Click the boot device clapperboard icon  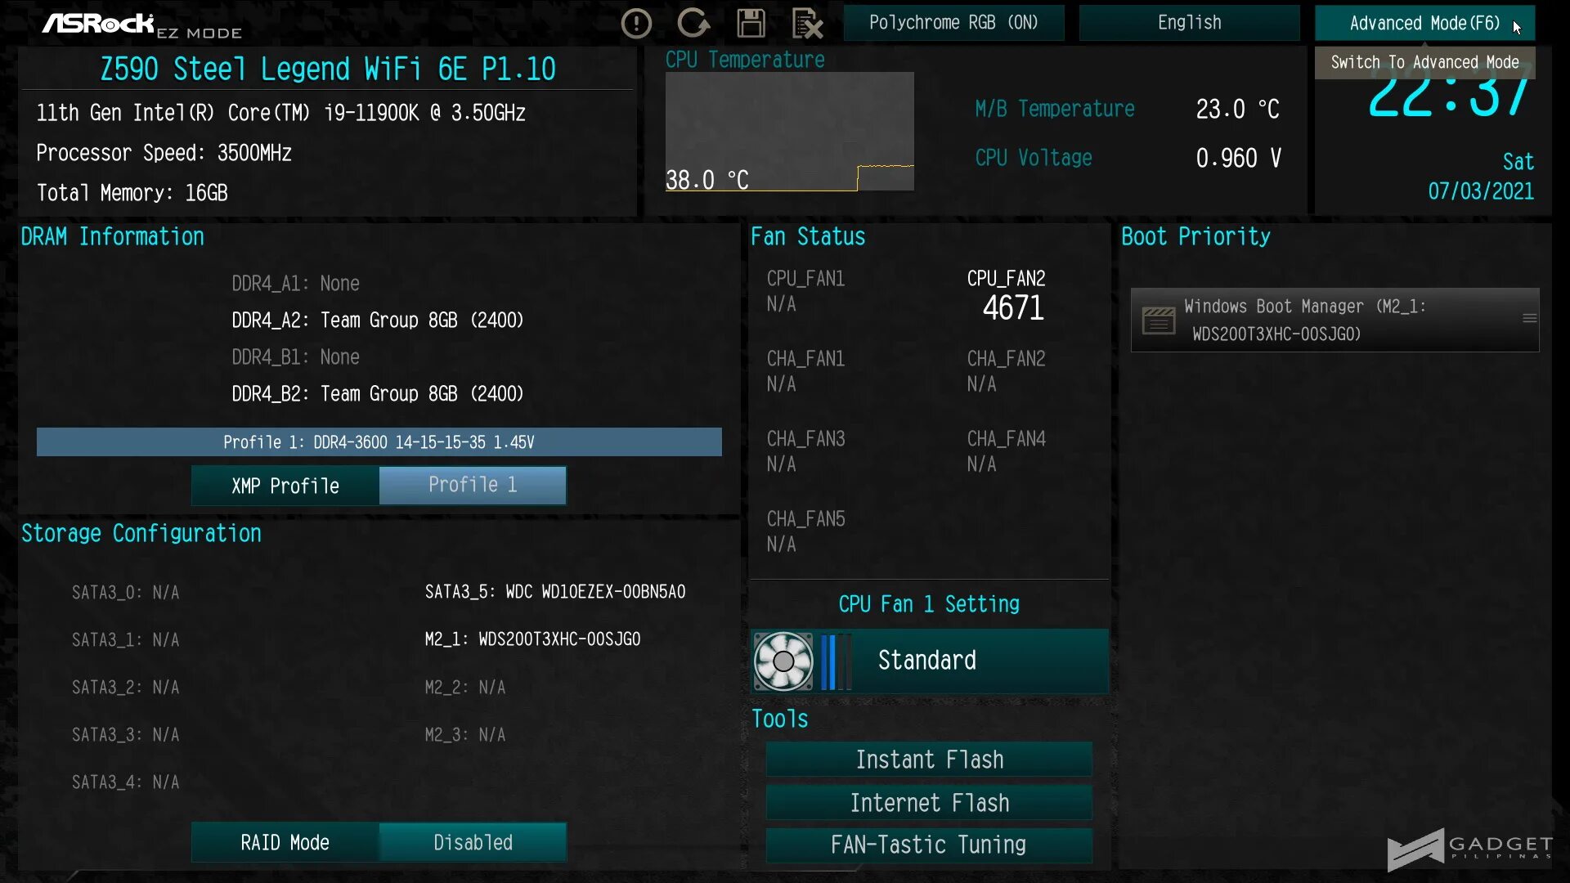(x=1158, y=320)
